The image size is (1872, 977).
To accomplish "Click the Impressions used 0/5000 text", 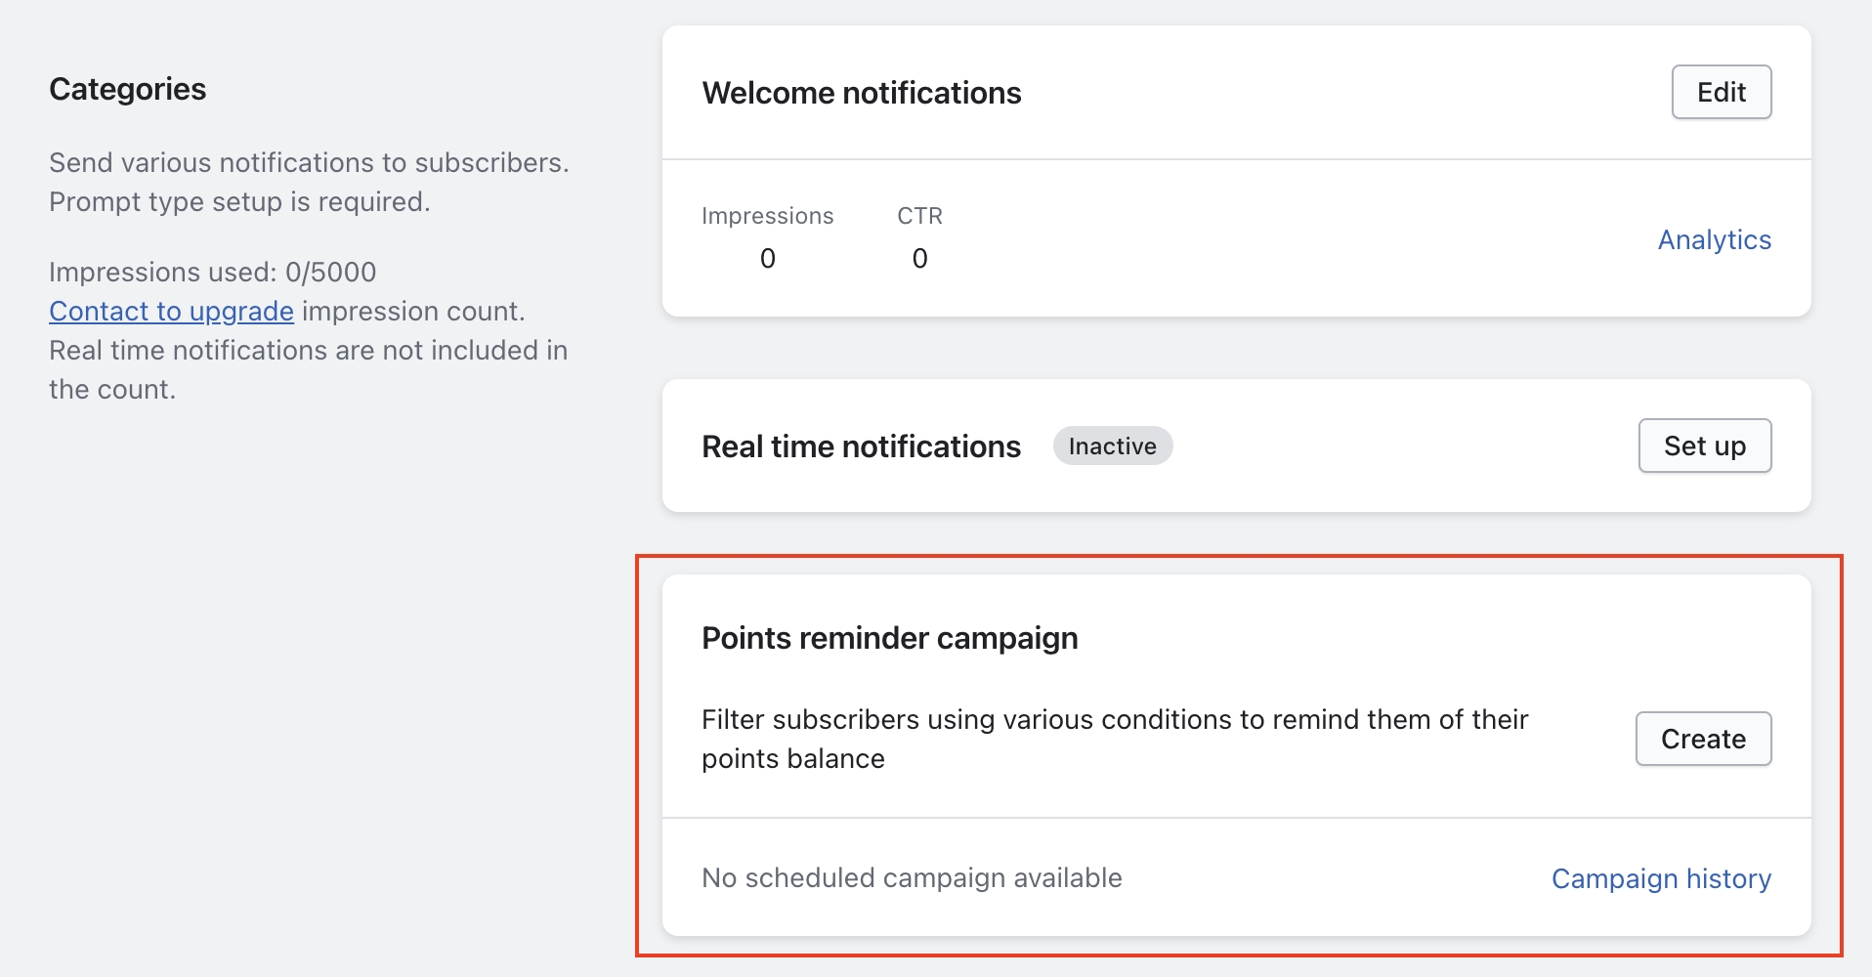I will coord(212,272).
